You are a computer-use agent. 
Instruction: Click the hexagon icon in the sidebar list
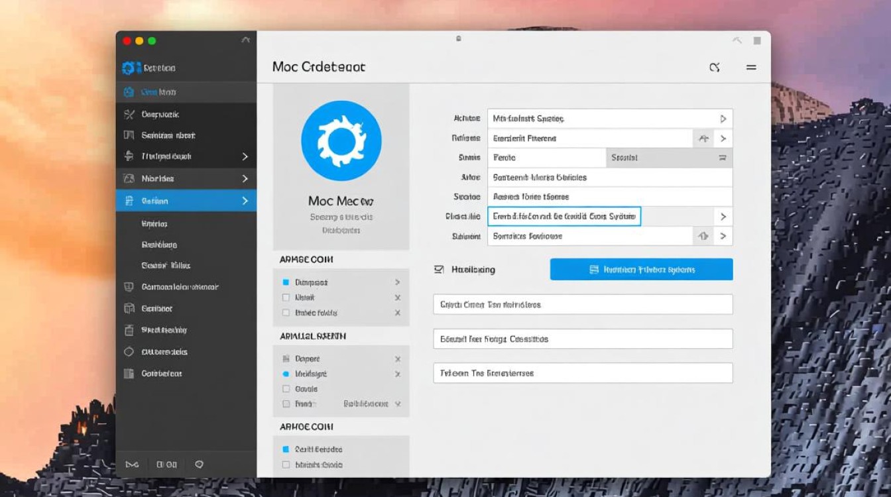[129, 352]
